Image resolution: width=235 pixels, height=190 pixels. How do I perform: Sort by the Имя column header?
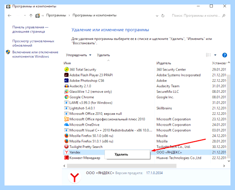[x=67, y=63]
